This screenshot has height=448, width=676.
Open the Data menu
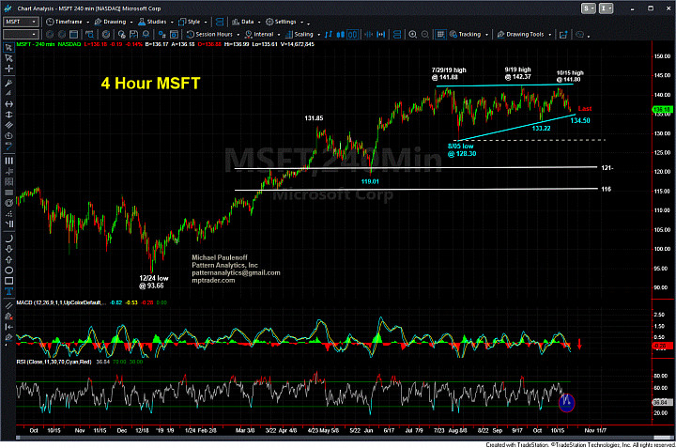tap(243, 22)
